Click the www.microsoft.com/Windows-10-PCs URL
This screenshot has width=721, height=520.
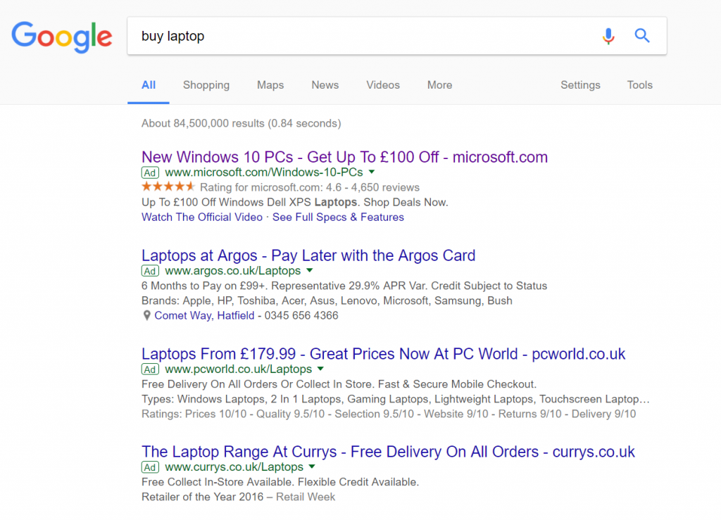pos(264,172)
